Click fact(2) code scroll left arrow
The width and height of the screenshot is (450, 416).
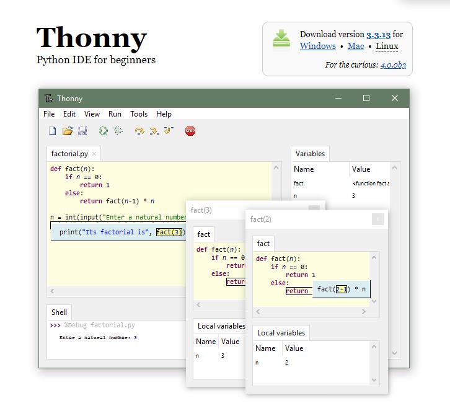coord(258,311)
